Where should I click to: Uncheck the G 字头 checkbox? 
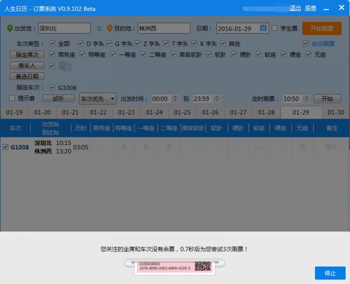tap(109, 43)
